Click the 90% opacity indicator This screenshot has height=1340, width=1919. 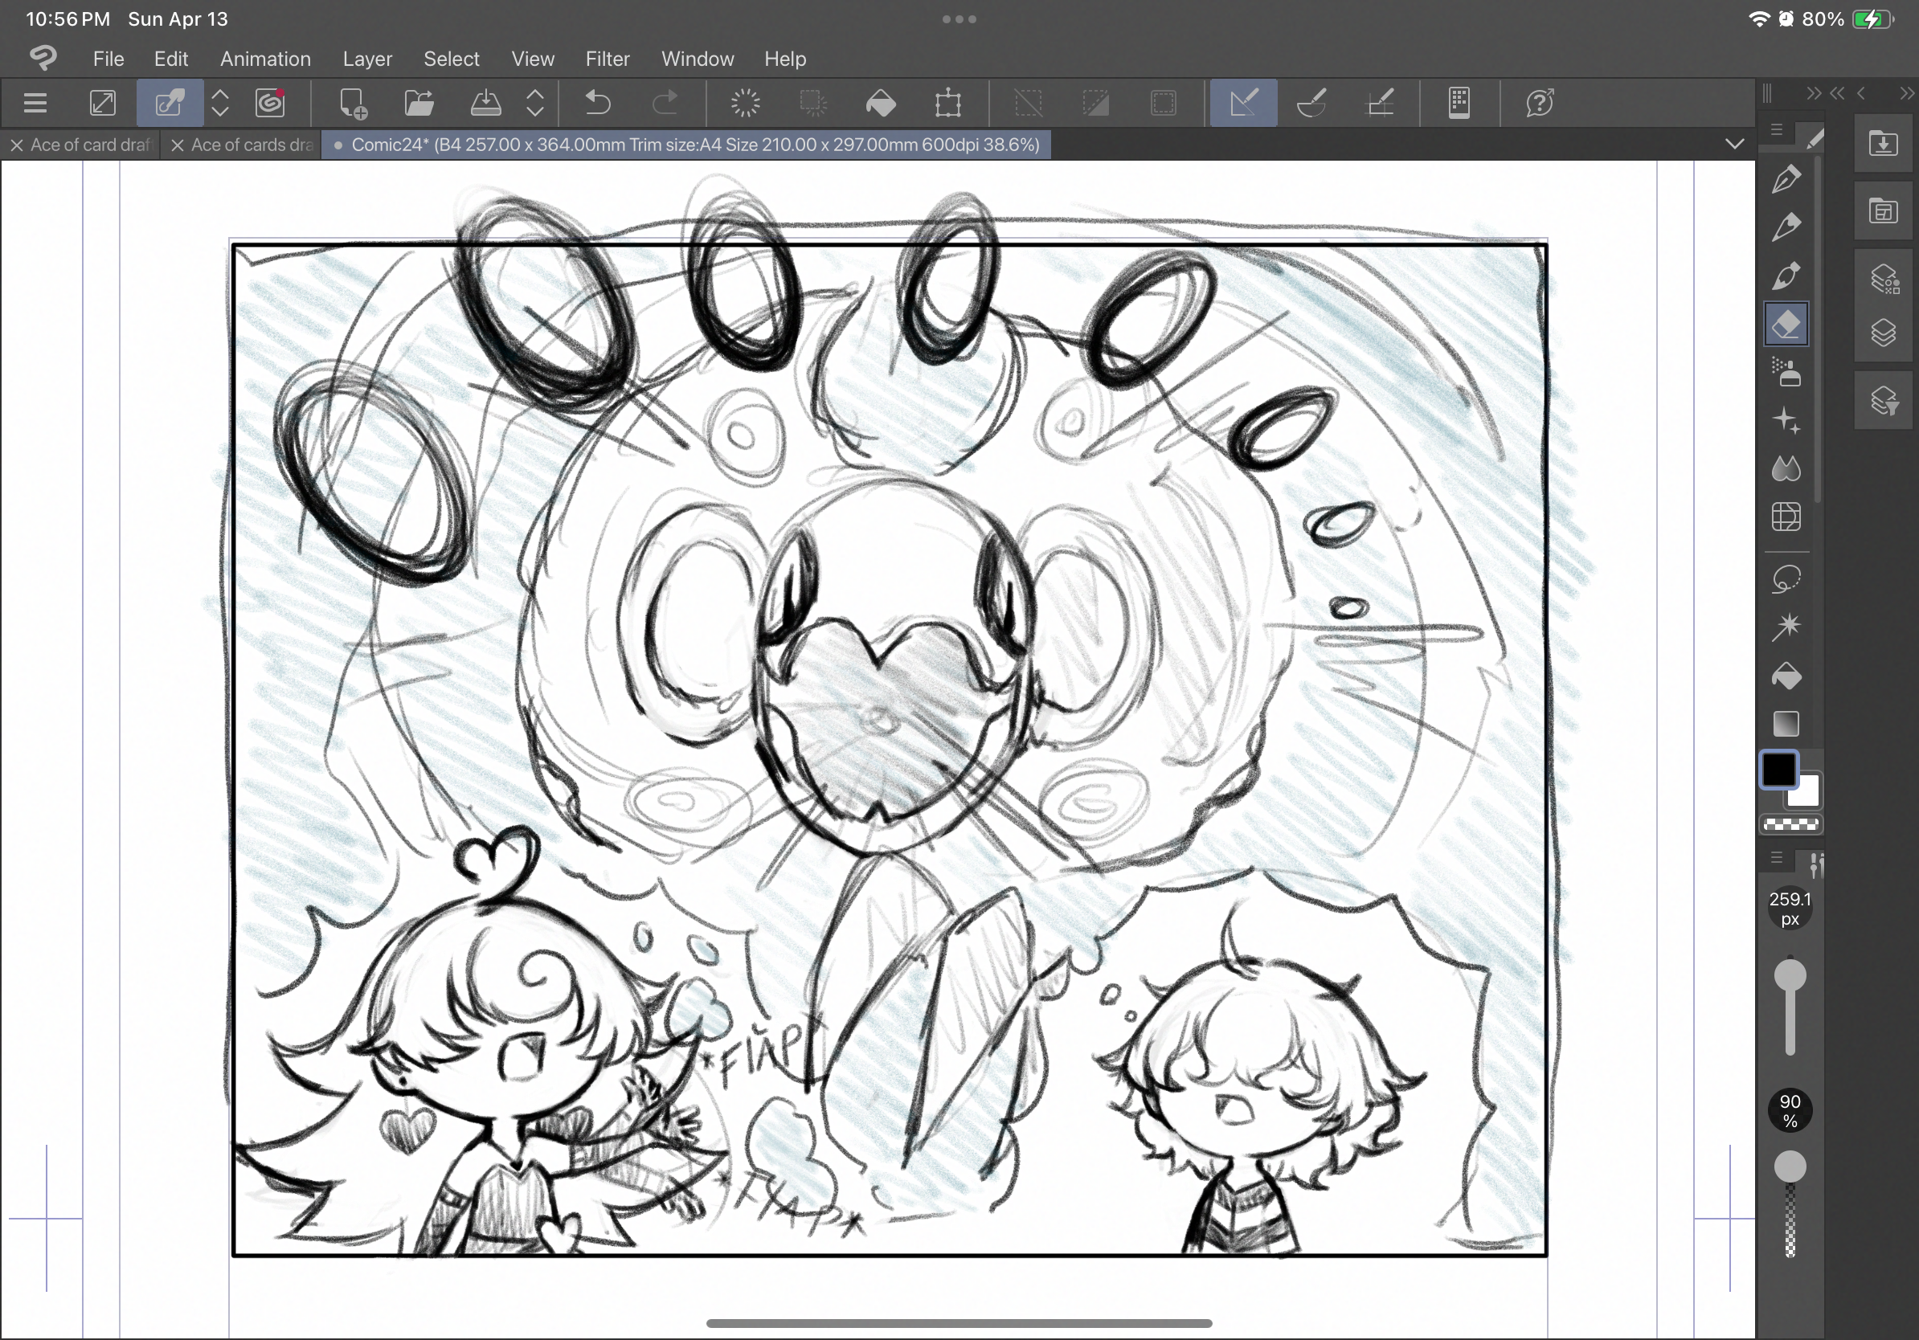click(x=1790, y=1111)
